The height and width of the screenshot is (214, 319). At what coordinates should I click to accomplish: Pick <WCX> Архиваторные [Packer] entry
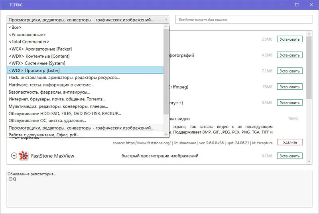click(x=85, y=49)
